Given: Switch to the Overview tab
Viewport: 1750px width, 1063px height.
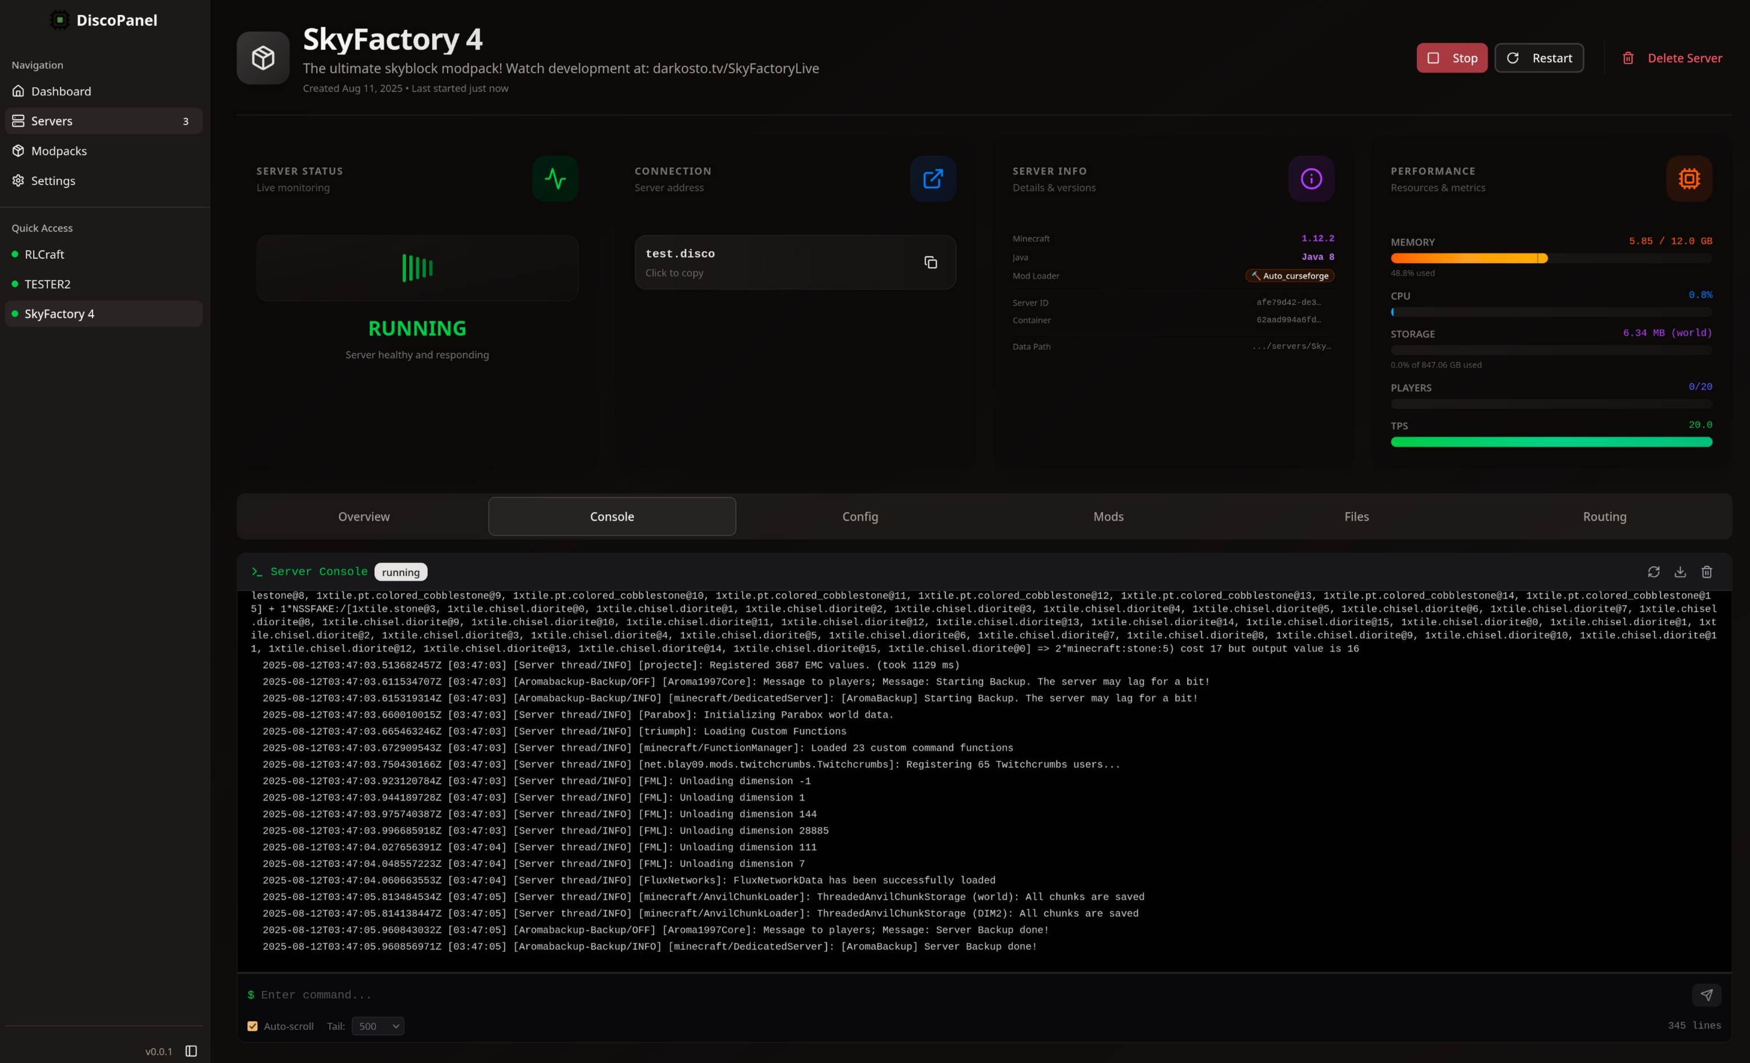Looking at the screenshot, I should coord(364,516).
